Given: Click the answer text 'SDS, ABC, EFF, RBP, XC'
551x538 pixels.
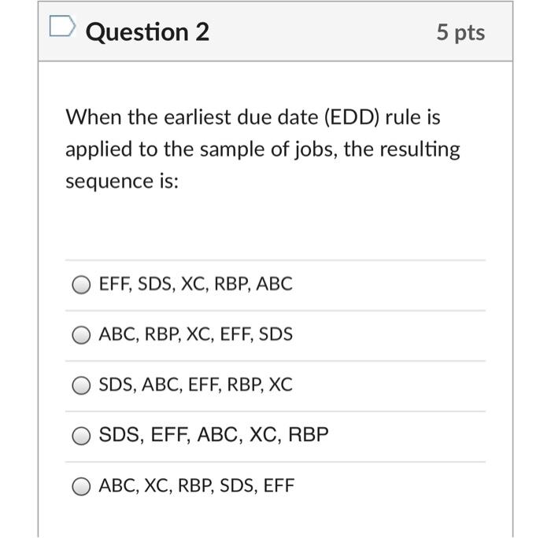Looking at the screenshot, I should tap(195, 385).
